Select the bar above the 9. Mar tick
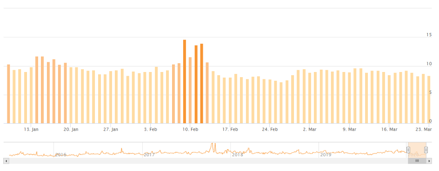Screen dimensions: 439x171 [x=349, y=98]
